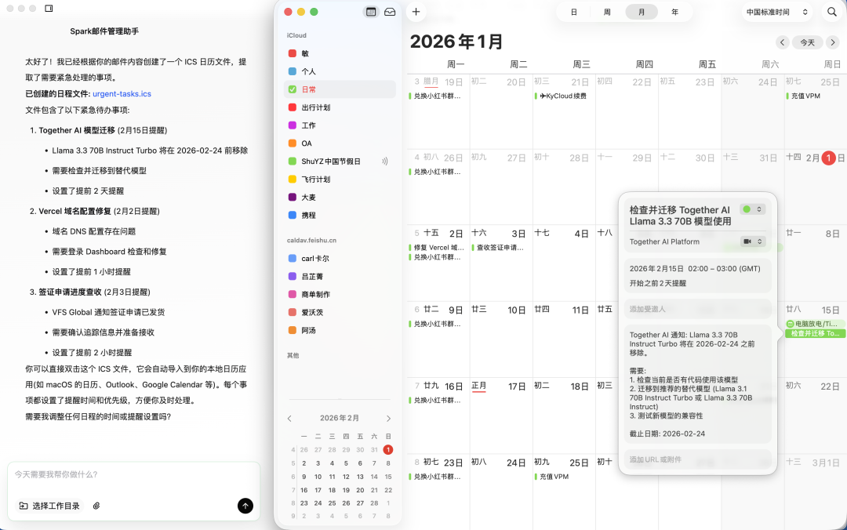Click the send arrow in the chat box

tap(245, 506)
